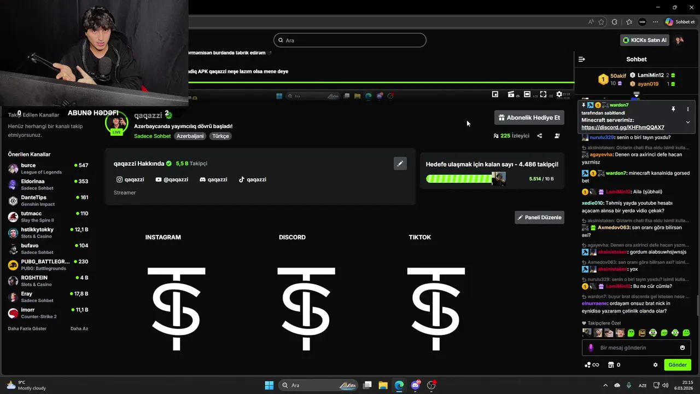The image size is (700, 394).
Task: Focus the Ara search field
Action: coord(350,40)
